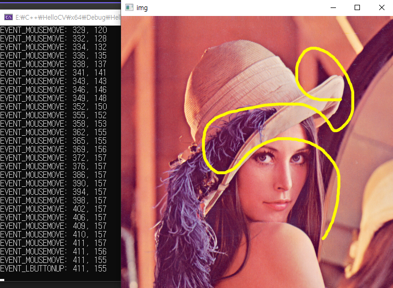Click console line EVENT_MOUSEMOVE: 372, 157
Viewport: 393px width, 288px height.
pyautogui.click(x=53, y=158)
